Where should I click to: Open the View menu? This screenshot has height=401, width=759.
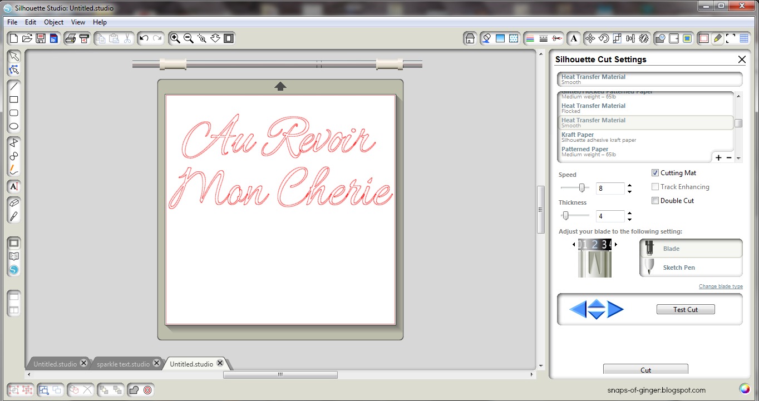click(x=78, y=22)
